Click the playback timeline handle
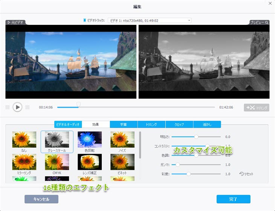This screenshot has height=211, width=275. (x=79, y=104)
